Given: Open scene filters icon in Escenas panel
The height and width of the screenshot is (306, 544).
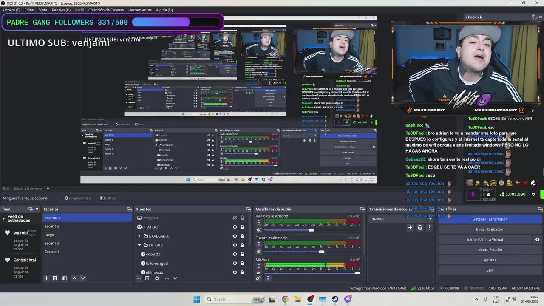Looking at the screenshot, I should [65, 278].
